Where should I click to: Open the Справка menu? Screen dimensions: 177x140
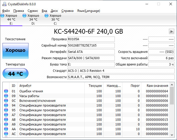(x=67, y=11)
